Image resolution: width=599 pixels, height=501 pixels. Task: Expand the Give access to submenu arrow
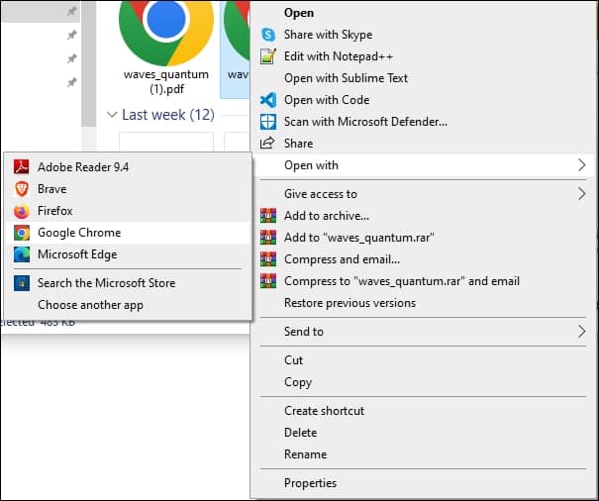click(581, 194)
